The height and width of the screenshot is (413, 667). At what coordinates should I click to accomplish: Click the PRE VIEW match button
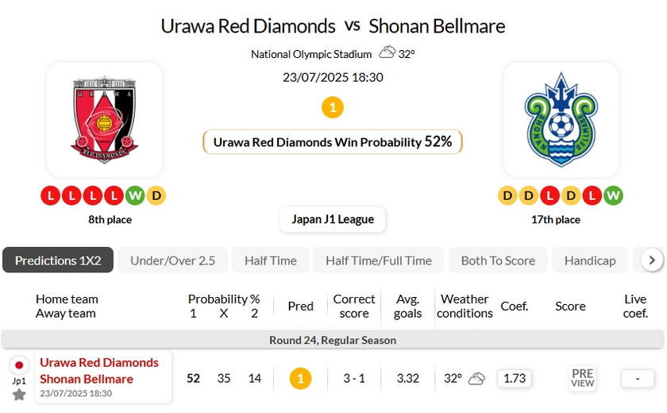[x=582, y=378]
